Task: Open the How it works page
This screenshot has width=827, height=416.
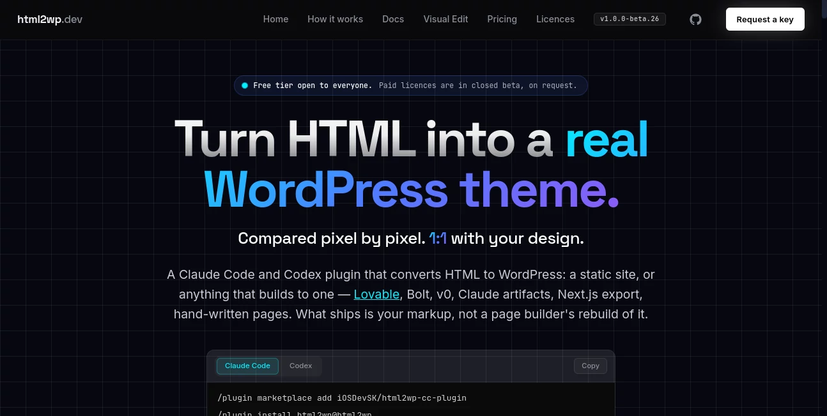Action: click(335, 19)
